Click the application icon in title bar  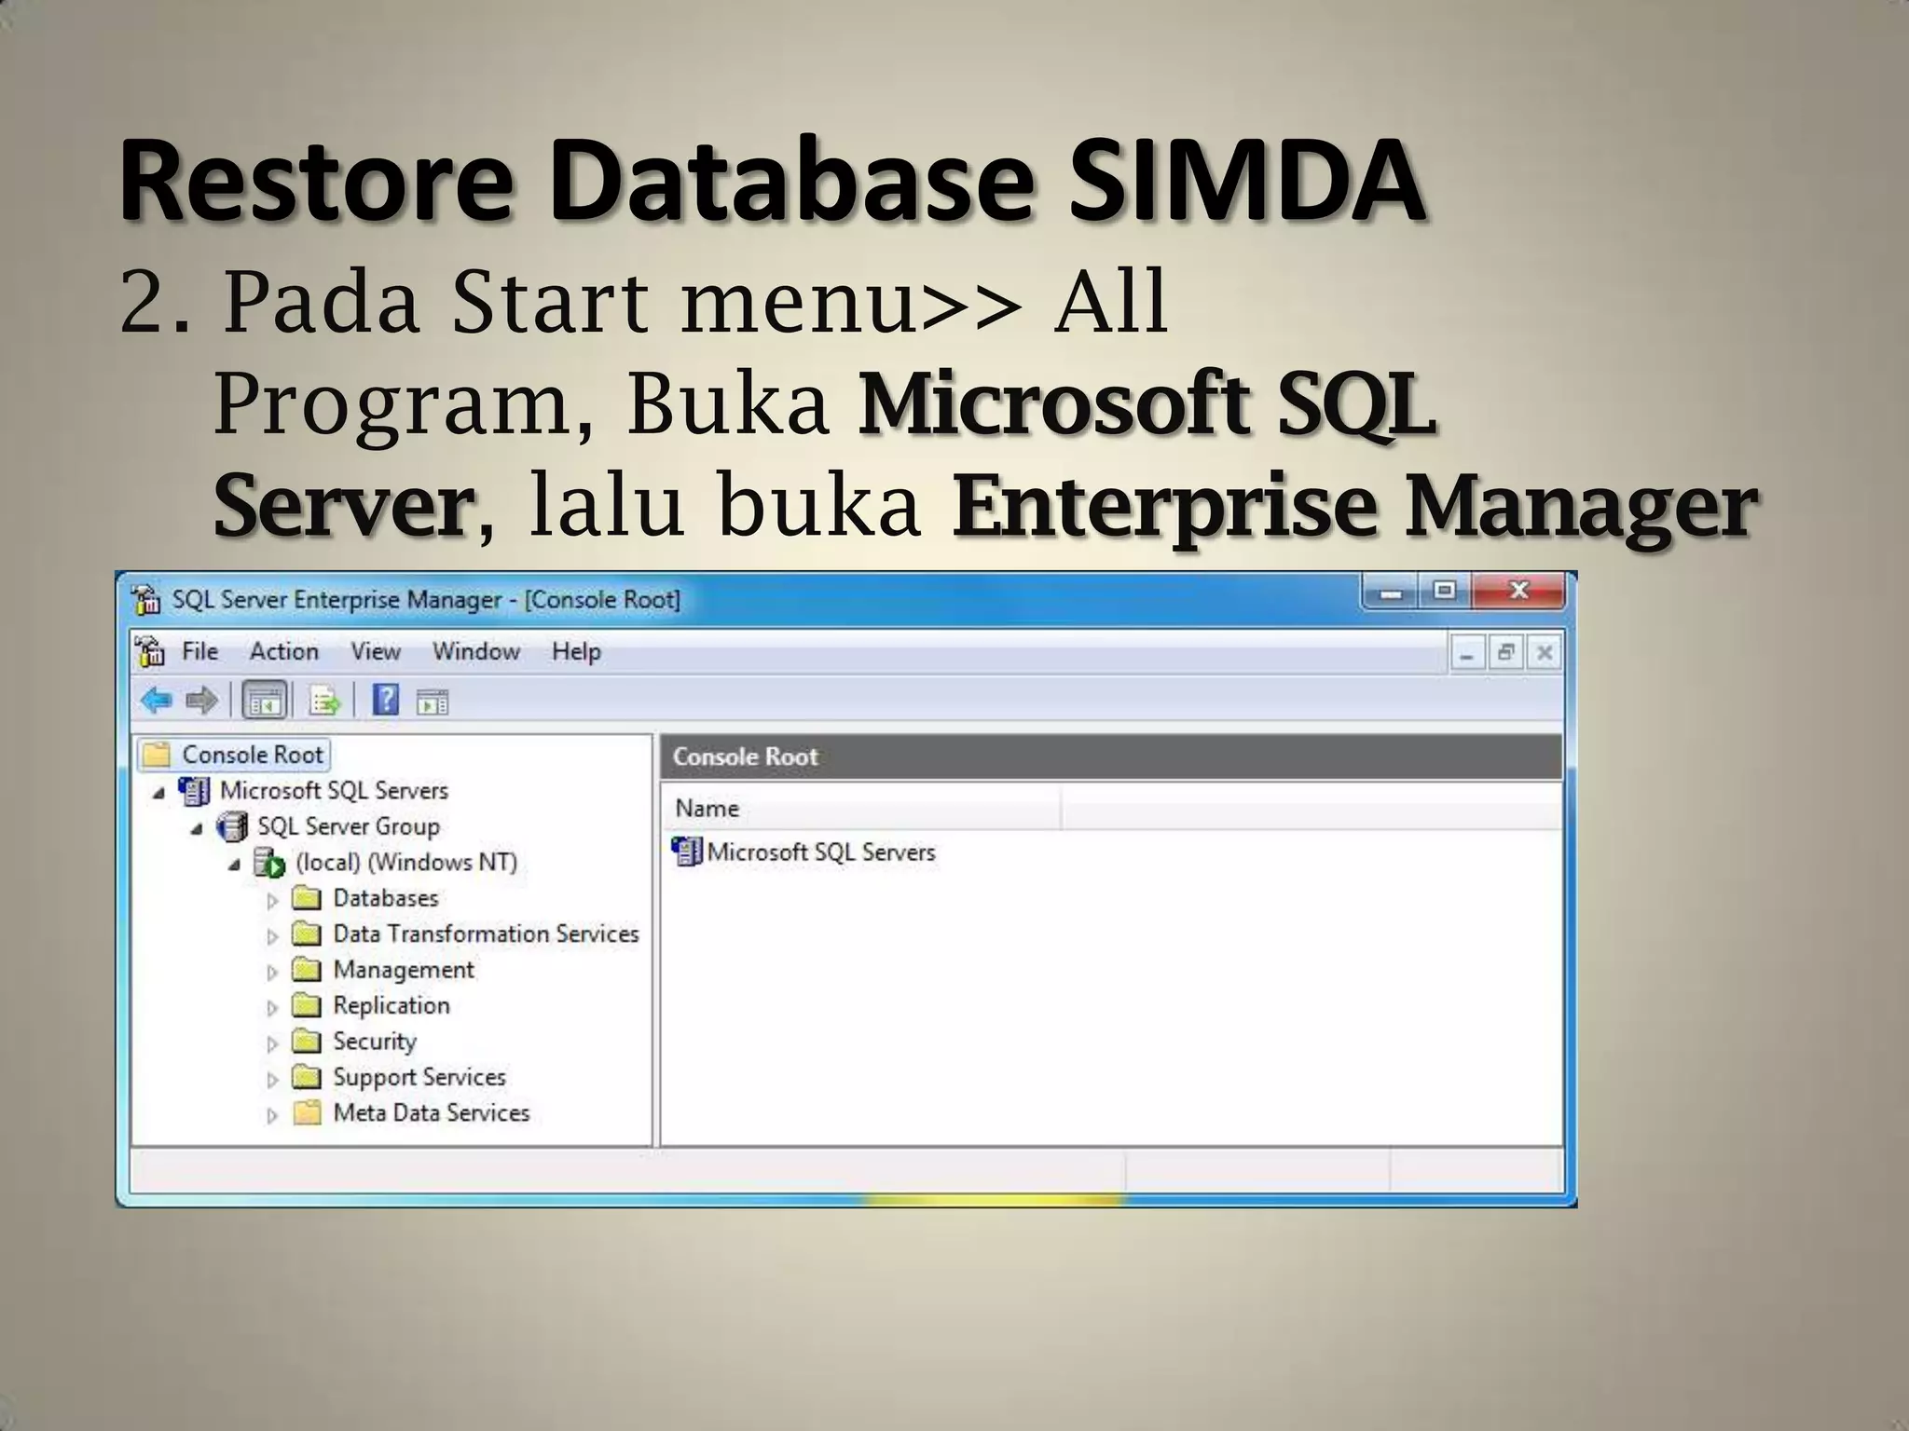coord(145,600)
